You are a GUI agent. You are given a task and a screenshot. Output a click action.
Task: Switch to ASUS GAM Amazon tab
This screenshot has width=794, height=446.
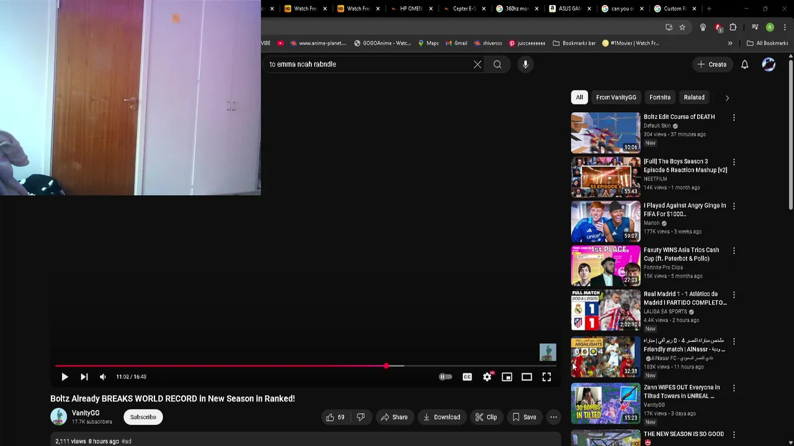coord(570,9)
